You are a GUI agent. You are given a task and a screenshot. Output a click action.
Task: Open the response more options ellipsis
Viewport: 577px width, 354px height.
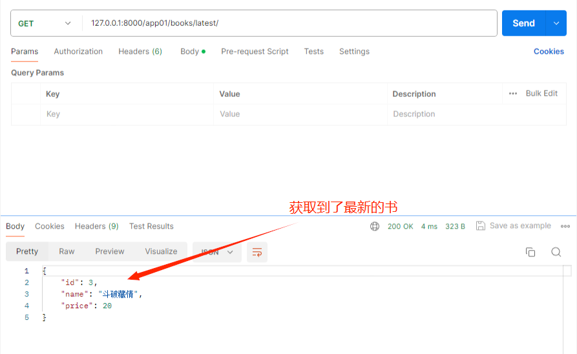(565, 226)
